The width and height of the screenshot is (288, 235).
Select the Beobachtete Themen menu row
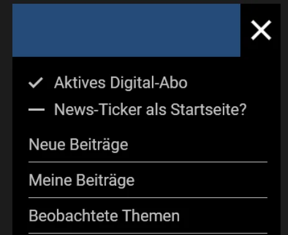pyautogui.click(x=148, y=216)
